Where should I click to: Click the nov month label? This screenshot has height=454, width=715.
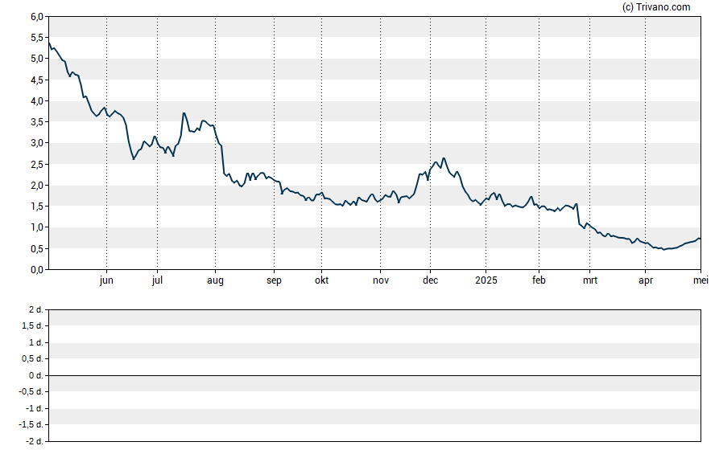[381, 280]
